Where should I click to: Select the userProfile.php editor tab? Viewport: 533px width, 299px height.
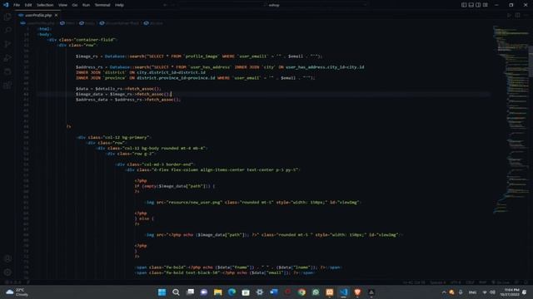pyautogui.click(x=38, y=15)
